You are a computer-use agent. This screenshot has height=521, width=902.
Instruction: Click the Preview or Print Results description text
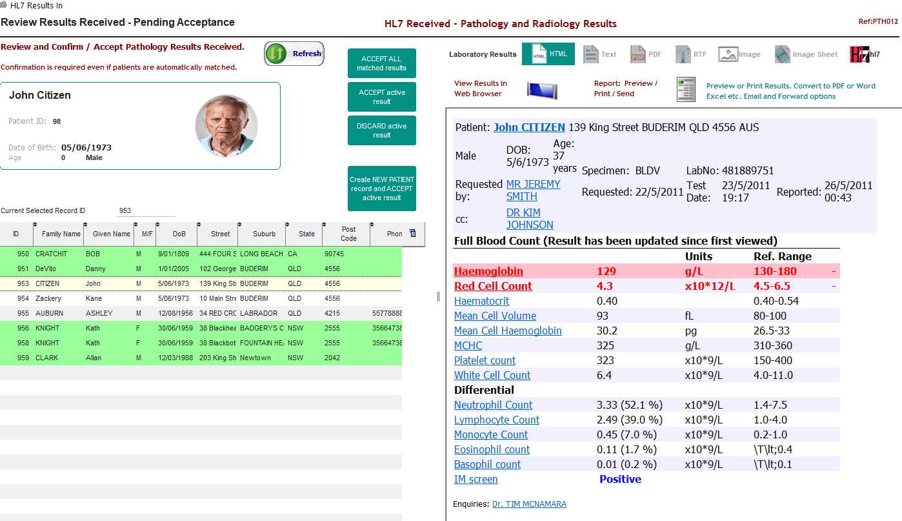click(x=791, y=91)
